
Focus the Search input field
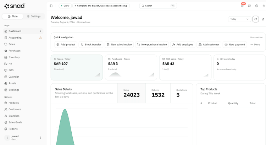pos(158,6)
